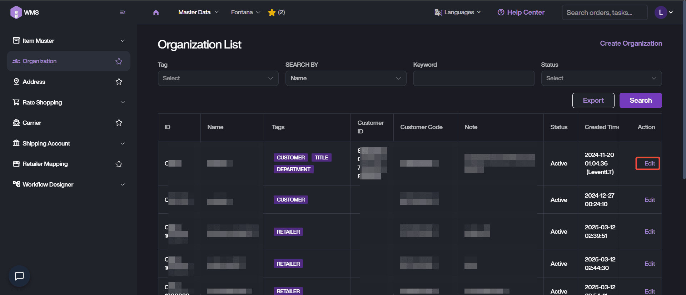Open the Tag select dropdown
The width and height of the screenshot is (686, 295).
218,78
